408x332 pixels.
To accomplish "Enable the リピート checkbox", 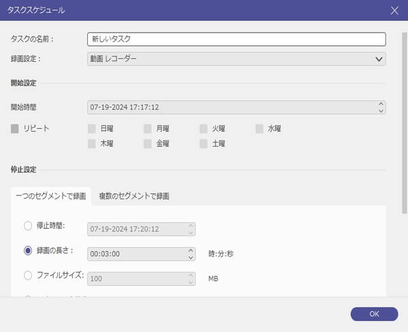I will (15, 128).
